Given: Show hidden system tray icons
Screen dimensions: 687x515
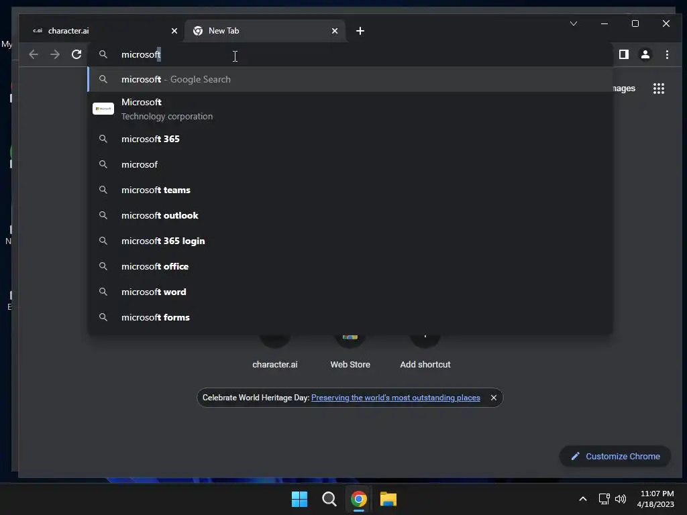Looking at the screenshot, I should click(x=583, y=499).
